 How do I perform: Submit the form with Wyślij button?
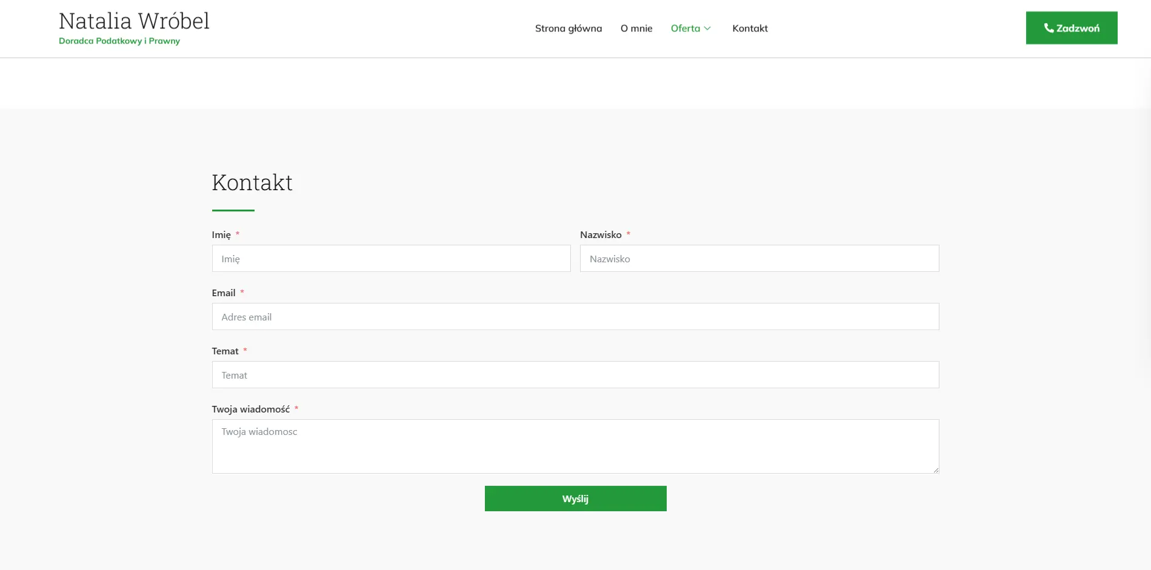coord(575,499)
